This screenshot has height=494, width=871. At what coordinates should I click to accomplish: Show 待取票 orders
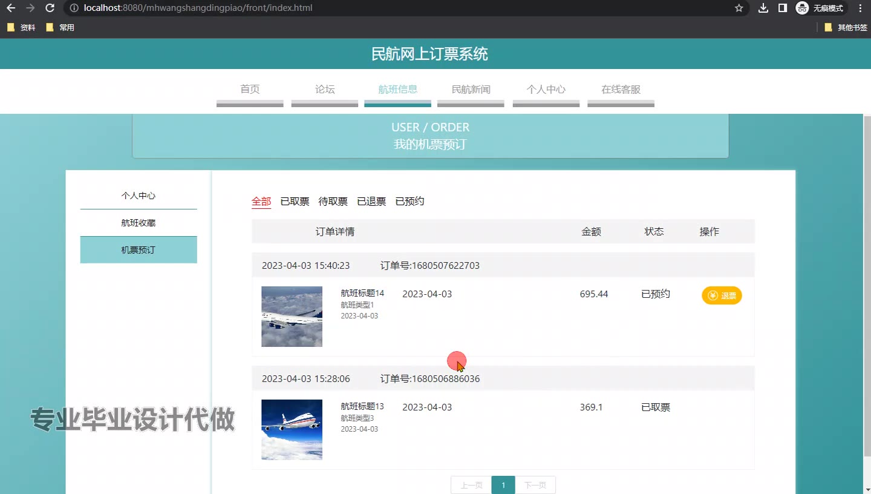(333, 202)
